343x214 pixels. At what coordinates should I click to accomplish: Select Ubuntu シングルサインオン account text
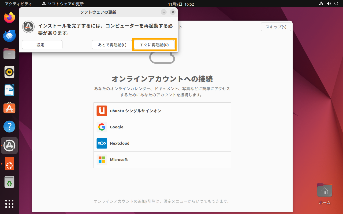pyautogui.click(x=136, y=111)
